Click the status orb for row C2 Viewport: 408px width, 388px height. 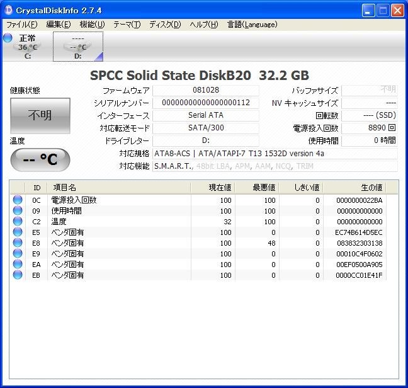[x=18, y=221]
